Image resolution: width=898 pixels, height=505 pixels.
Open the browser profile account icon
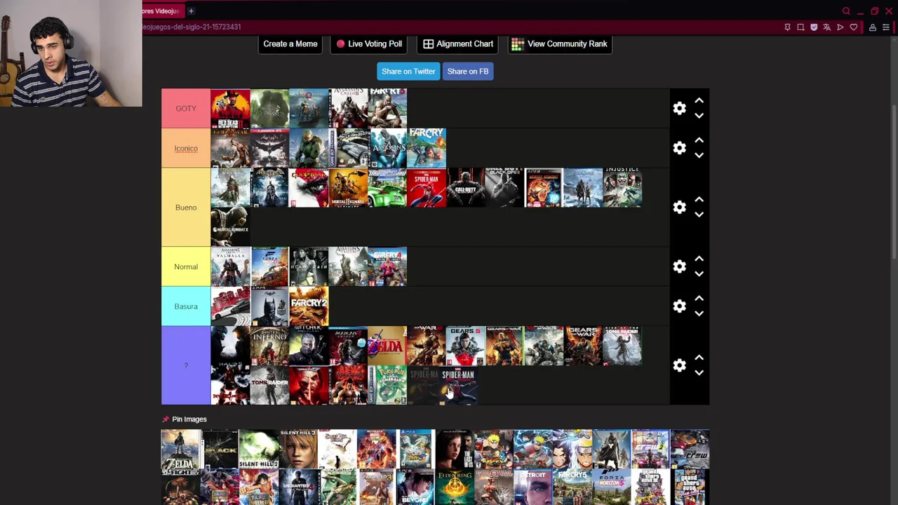point(873,27)
